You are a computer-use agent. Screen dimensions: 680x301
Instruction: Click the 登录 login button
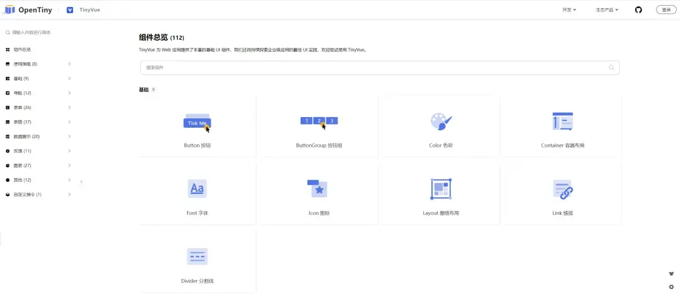click(666, 10)
